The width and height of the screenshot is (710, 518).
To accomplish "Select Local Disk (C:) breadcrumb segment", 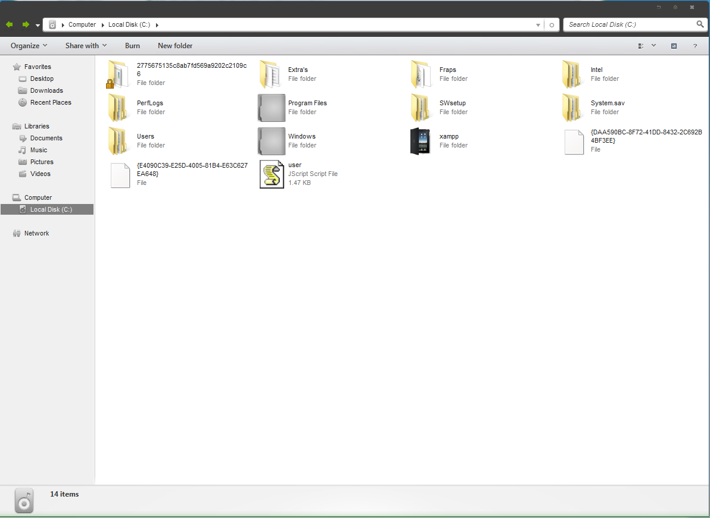I will [x=129, y=24].
